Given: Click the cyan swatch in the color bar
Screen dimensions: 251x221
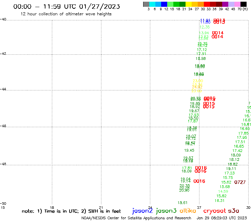Looking at the screenshot, I should (152, 4).
